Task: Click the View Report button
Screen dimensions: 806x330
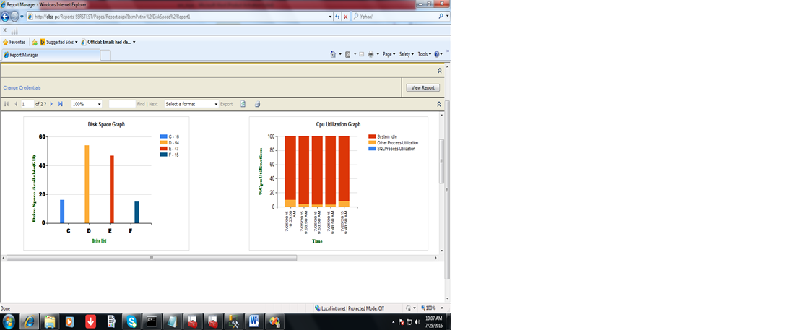Action: point(422,87)
